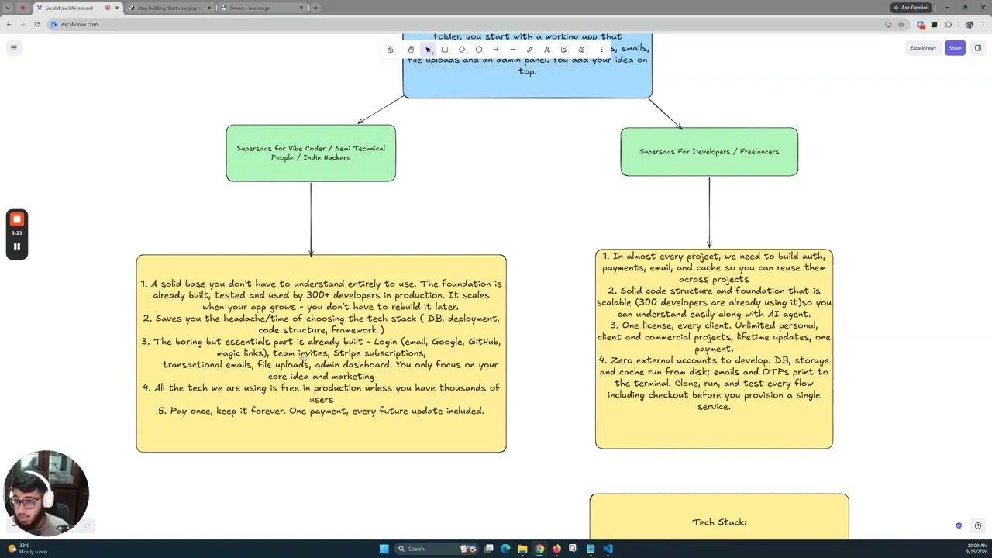The width and height of the screenshot is (992, 558).
Task: Bookmark this page with star
Action: 901,24
